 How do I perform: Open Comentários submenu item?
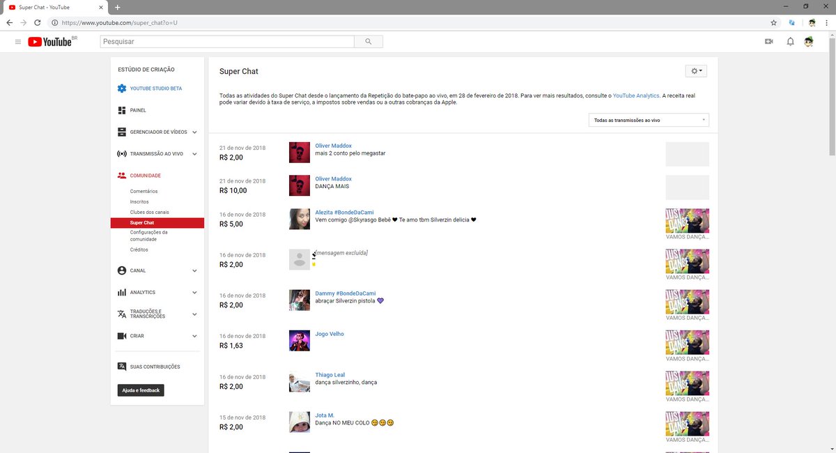pos(144,191)
